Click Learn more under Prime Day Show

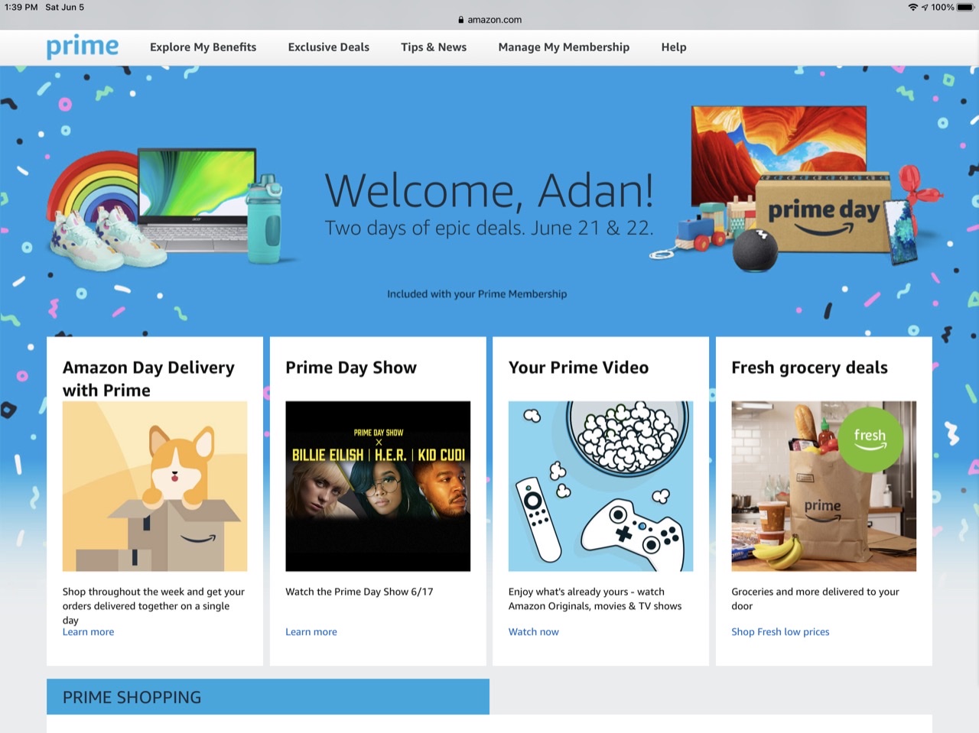(x=311, y=632)
